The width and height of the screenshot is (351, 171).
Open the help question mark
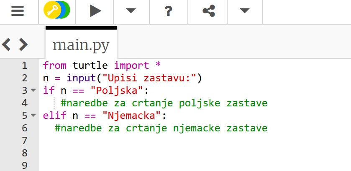(168, 11)
